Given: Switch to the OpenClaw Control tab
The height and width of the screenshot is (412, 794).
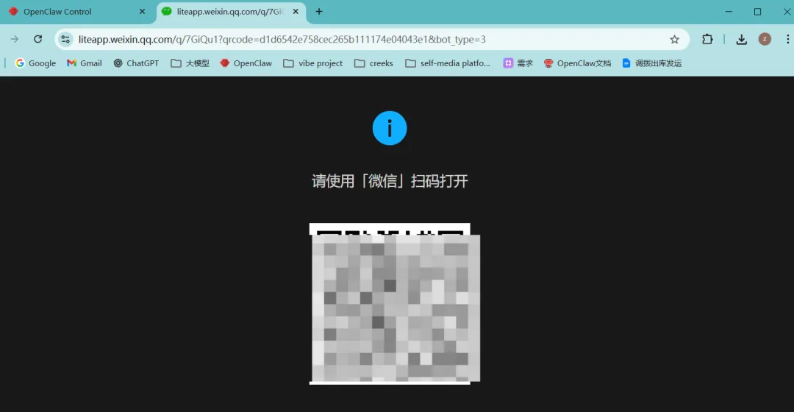Looking at the screenshot, I should tap(76, 12).
